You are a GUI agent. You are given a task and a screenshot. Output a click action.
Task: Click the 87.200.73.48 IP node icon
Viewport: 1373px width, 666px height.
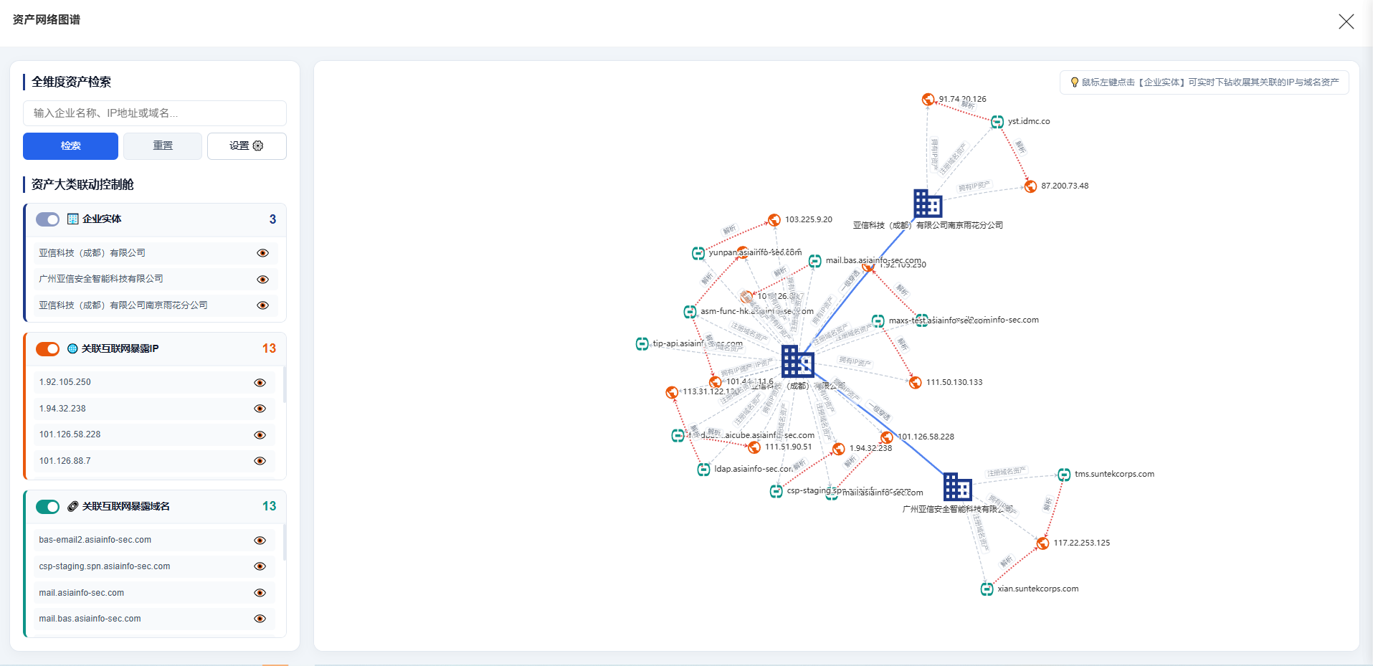[x=1030, y=186]
